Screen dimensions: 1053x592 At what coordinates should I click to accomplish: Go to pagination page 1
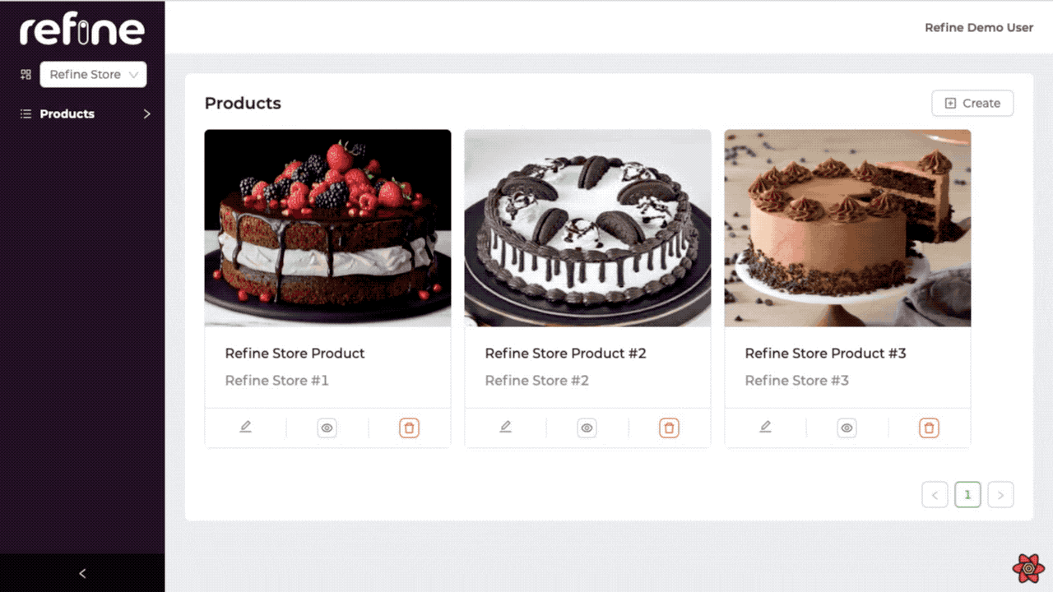tap(967, 495)
